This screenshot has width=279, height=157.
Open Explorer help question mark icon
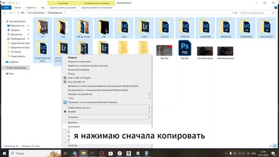click(276, 8)
